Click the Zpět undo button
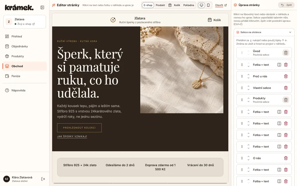Viewport: 297px width, 186px height. coord(286,5)
